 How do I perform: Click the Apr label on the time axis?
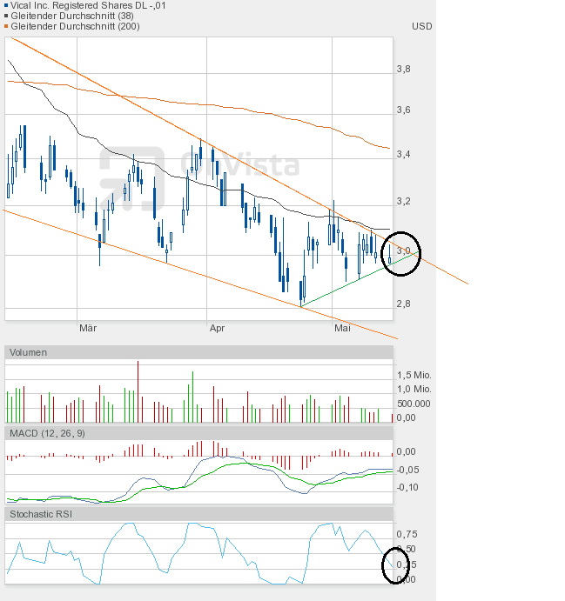click(217, 328)
